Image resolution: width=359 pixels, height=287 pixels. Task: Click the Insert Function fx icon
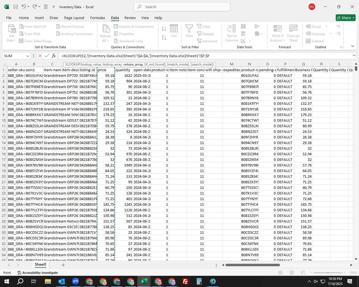pyautogui.click(x=54, y=56)
